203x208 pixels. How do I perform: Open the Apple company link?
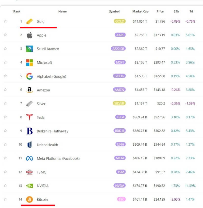(42, 35)
